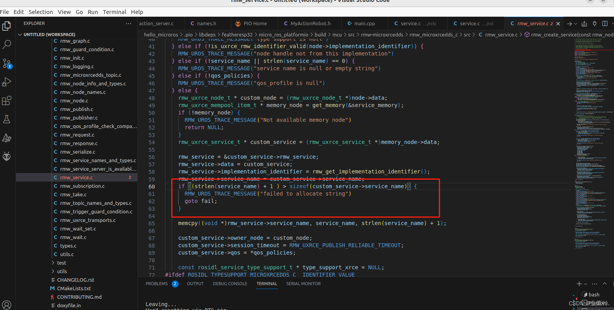The height and width of the screenshot is (310, 614).
Task: Open the View menu
Action: coord(64,12)
